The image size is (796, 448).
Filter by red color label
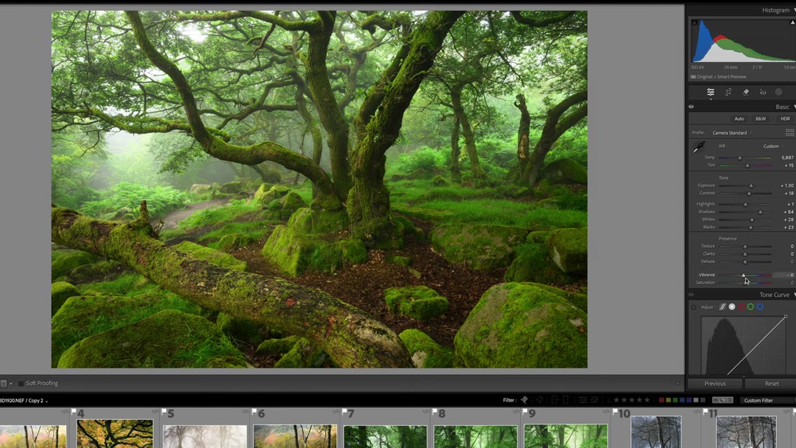point(661,400)
